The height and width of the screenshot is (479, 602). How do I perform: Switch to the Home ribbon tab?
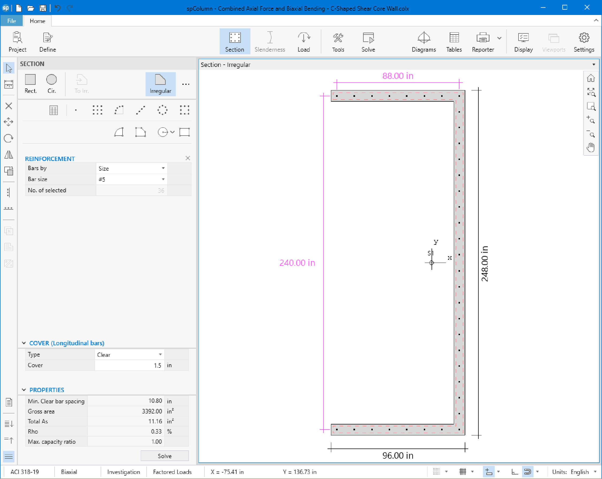tap(37, 21)
